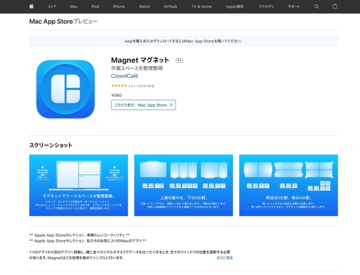Click the five-star rating
This screenshot has height=275, width=360.
119,86
